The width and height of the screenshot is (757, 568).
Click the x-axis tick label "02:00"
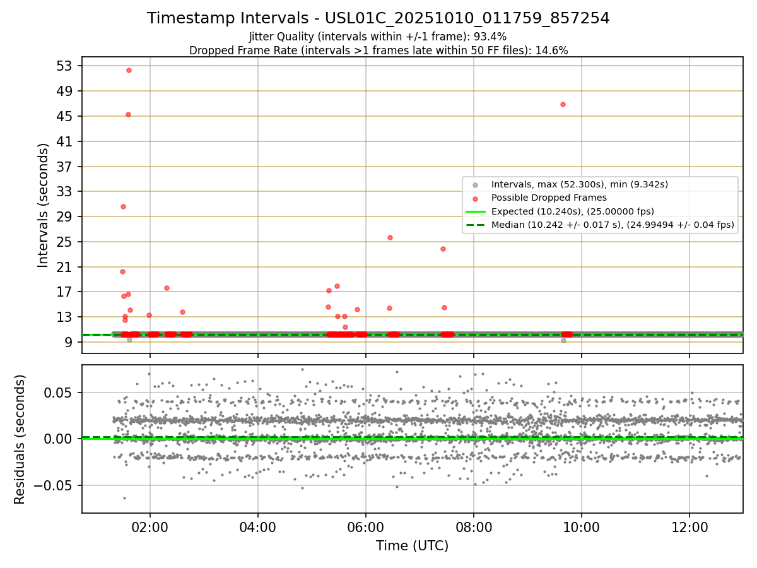point(150,526)
